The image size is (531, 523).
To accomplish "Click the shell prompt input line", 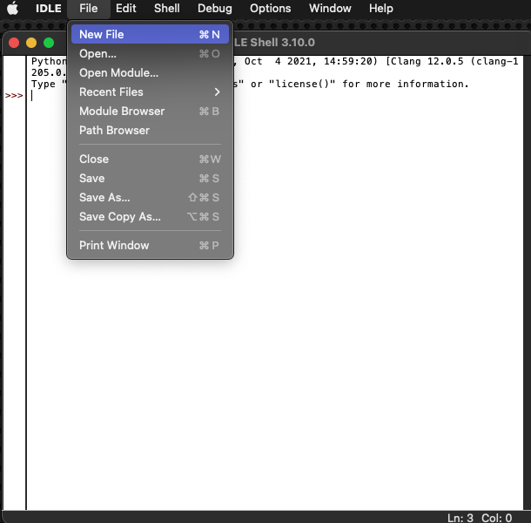I will click(261, 96).
